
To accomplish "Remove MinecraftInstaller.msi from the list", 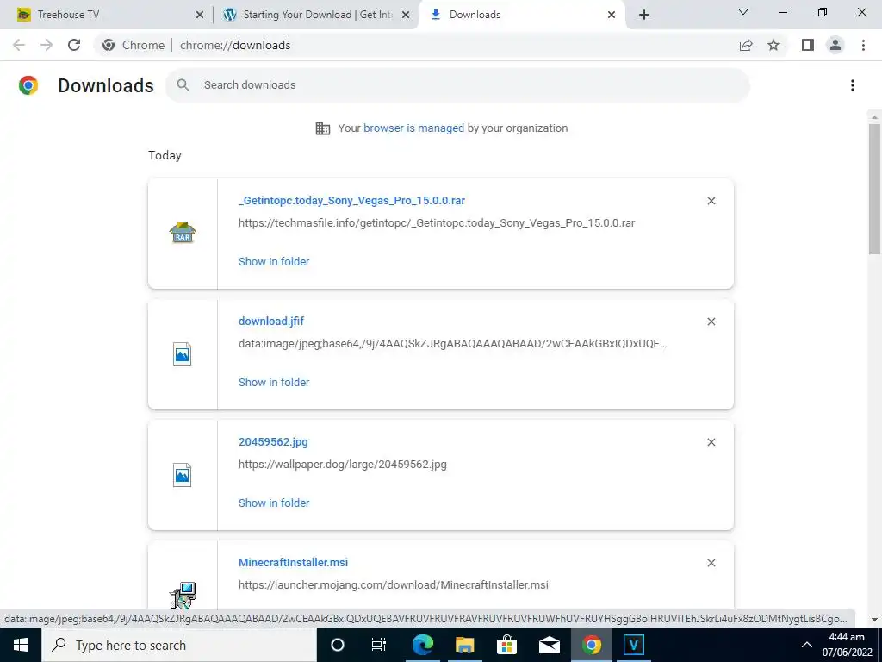I will tap(711, 563).
